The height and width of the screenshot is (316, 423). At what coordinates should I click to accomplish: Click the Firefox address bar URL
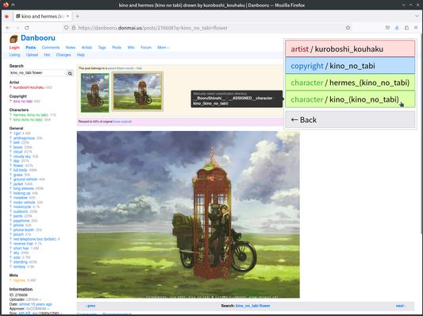[x=152, y=28]
